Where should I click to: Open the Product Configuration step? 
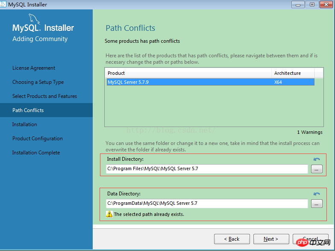(38, 139)
